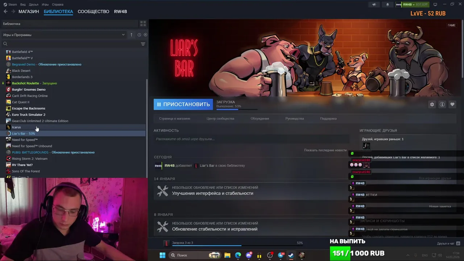Click the activity text field Расскажите об этой игре
464x261 pixels.
[x=252, y=139]
